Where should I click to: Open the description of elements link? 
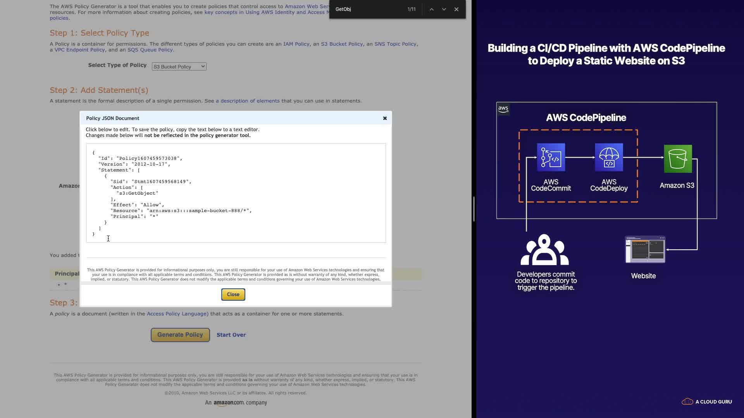tap(247, 101)
